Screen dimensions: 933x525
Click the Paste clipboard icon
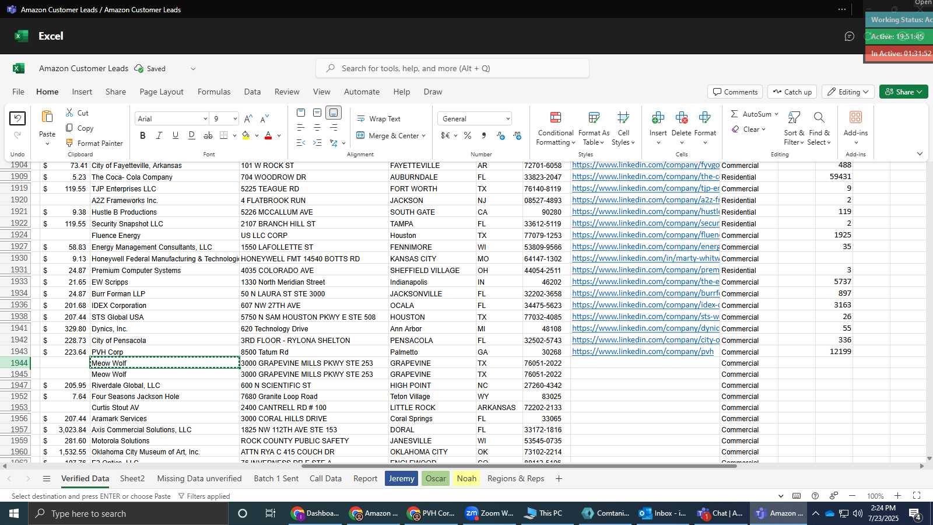click(47, 117)
